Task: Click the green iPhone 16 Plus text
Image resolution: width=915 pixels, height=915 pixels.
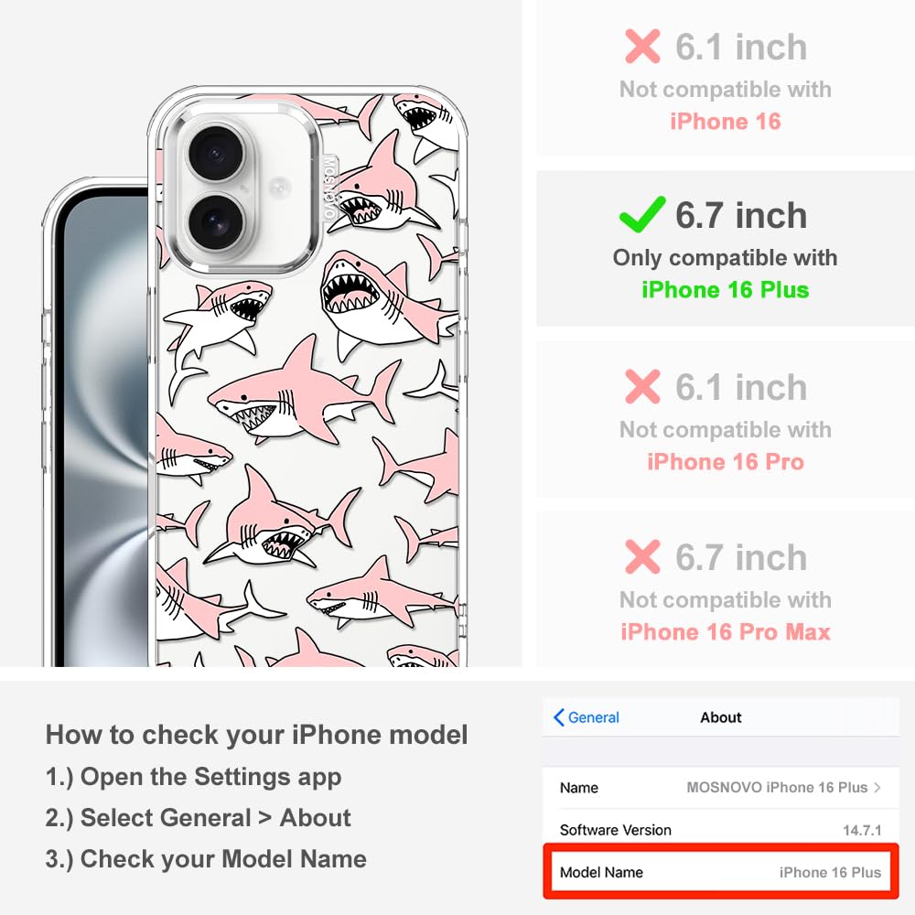Action: tap(726, 290)
